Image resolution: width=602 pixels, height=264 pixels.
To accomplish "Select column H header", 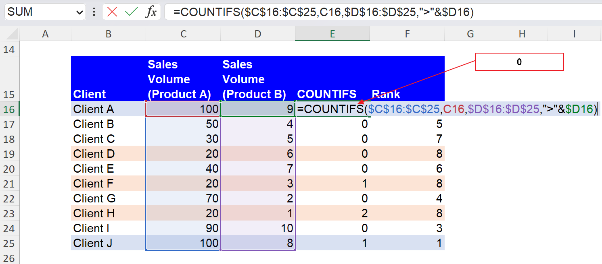I will pos(522,34).
